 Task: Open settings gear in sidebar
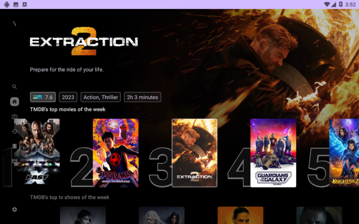pyautogui.click(x=14, y=210)
